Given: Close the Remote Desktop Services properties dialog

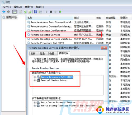Looking at the screenshot, I should (104, 48).
